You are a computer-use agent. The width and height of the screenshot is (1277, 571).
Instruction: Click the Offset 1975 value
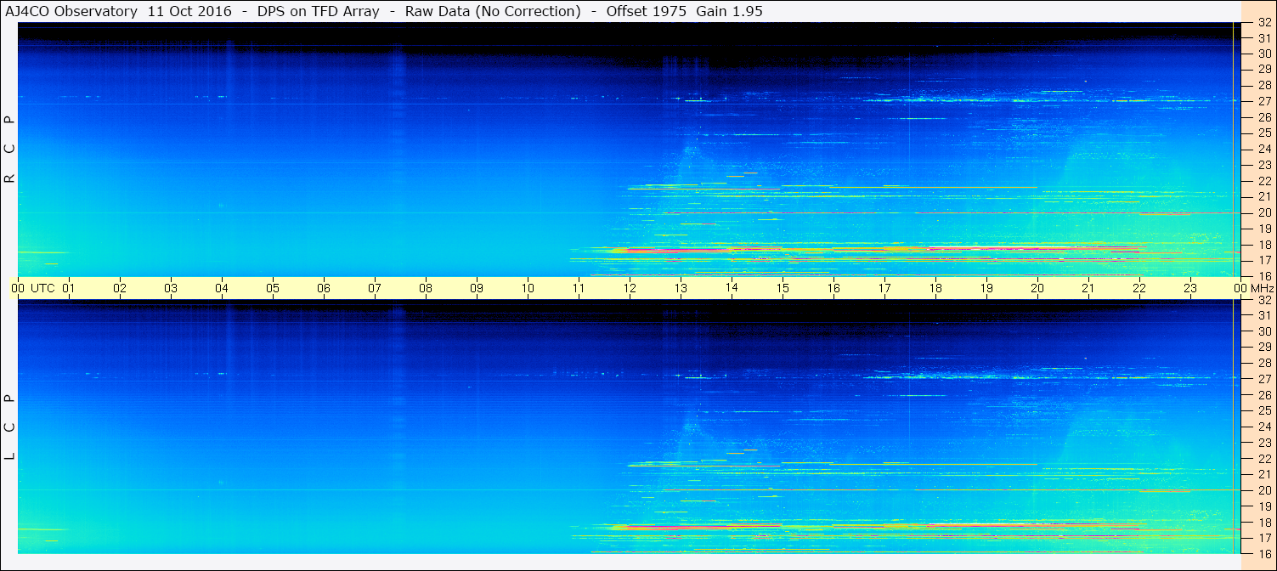pos(646,11)
